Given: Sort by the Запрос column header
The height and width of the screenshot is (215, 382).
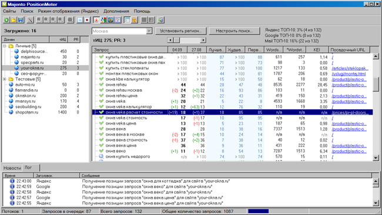Looking at the screenshot, I should pyautogui.click(x=130, y=50).
